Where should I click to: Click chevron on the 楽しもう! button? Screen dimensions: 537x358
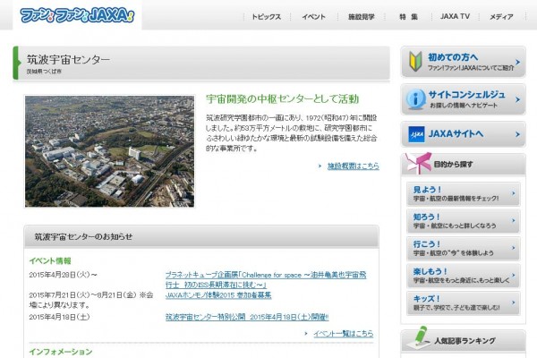click(514, 275)
